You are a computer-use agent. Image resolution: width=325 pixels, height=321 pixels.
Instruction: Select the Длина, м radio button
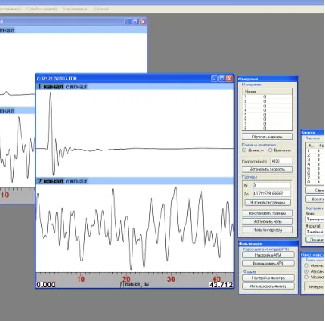[x=244, y=150]
